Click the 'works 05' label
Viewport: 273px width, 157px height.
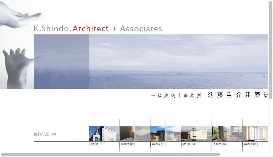point(219,144)
